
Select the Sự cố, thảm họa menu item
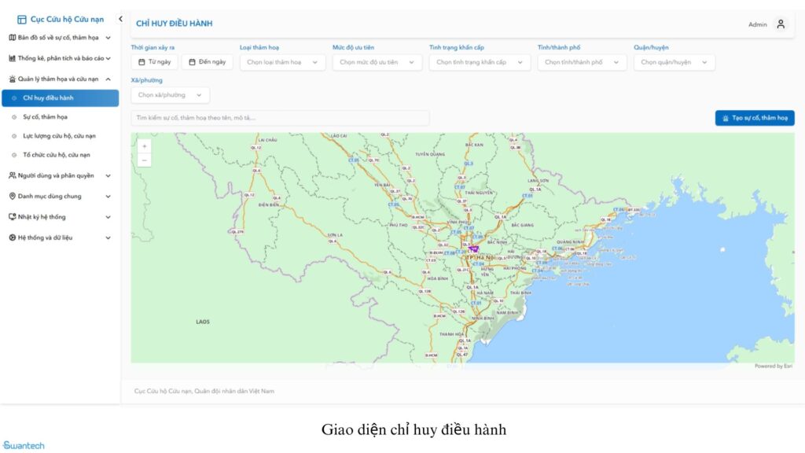[45, 117]
